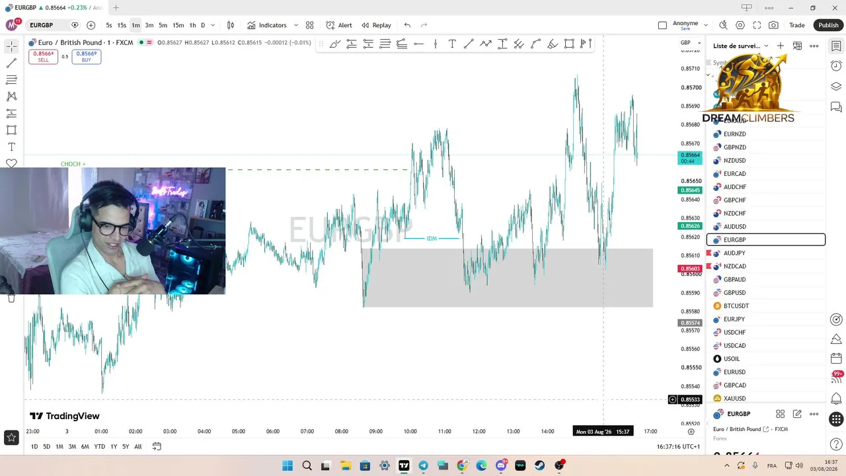Screen dimensions: 846x476
Task: Open the pattern tools in left sidebar
Action: (11, 97)
